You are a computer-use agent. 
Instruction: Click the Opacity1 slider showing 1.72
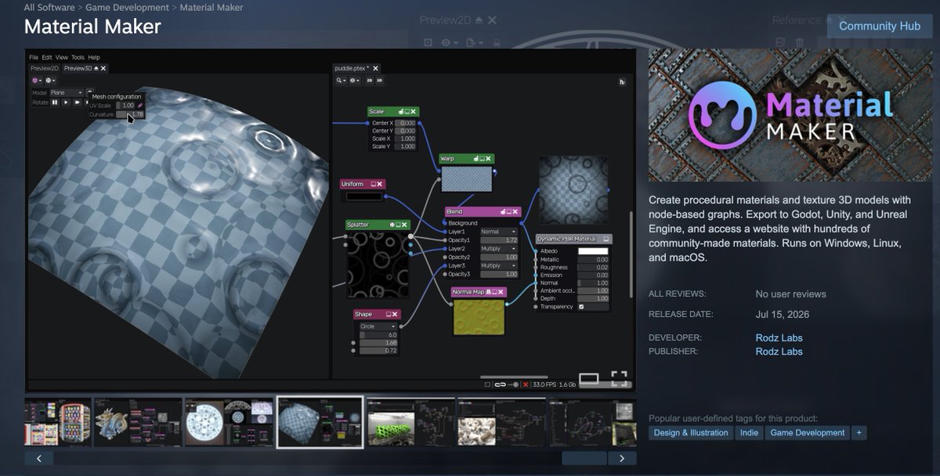pyautogui.click(x=499, y=240)
